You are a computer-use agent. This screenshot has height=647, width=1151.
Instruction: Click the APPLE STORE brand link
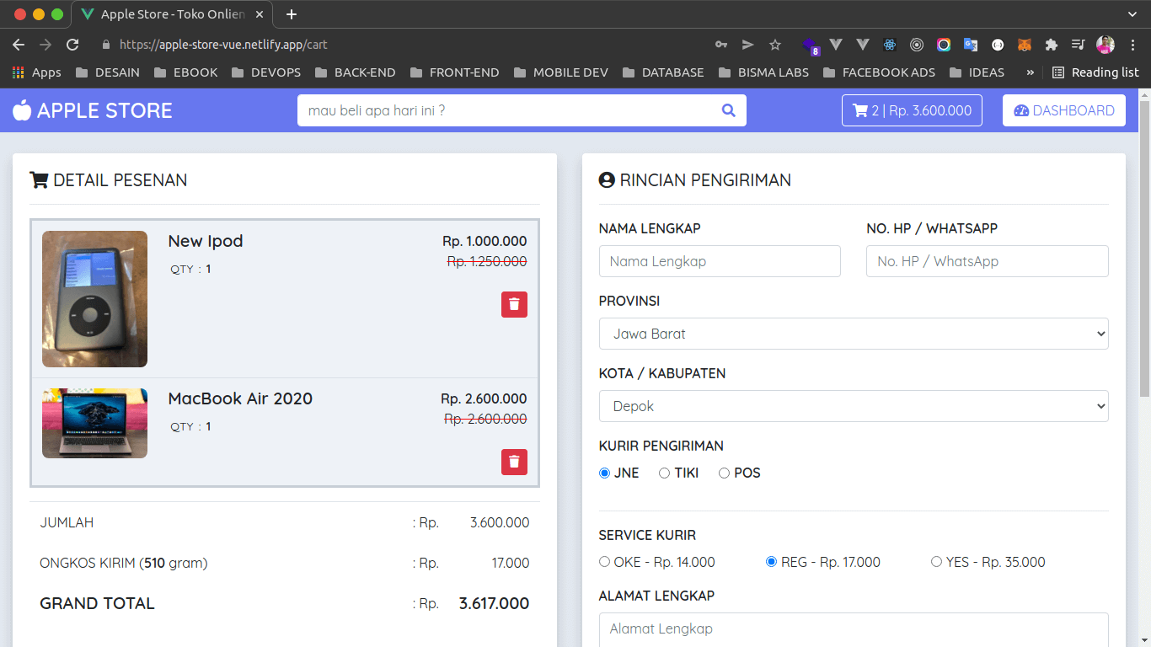pos(93,110)
